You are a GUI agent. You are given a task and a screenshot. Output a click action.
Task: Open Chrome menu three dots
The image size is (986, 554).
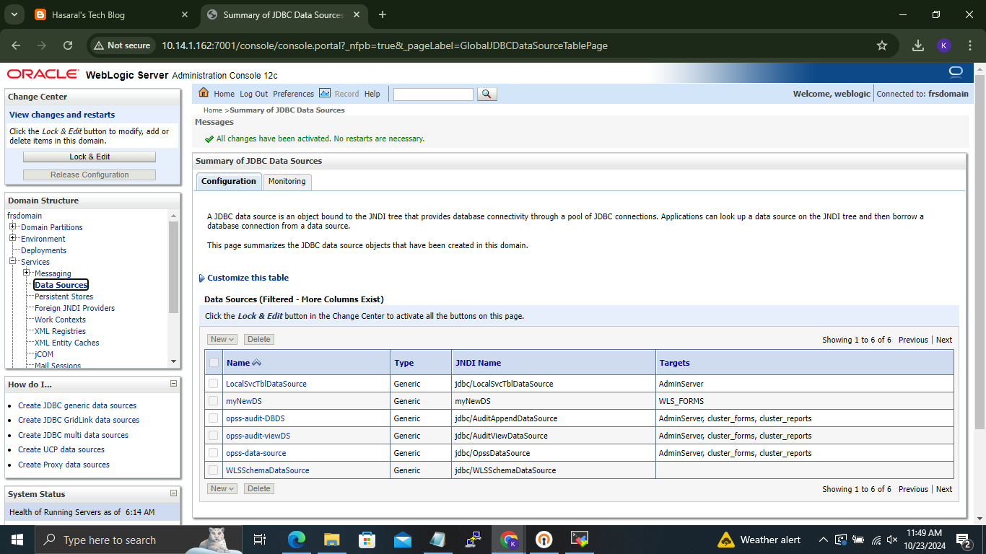tap(969, 45)
